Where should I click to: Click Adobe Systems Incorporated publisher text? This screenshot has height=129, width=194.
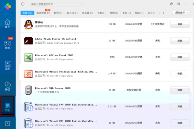(63, 43)
